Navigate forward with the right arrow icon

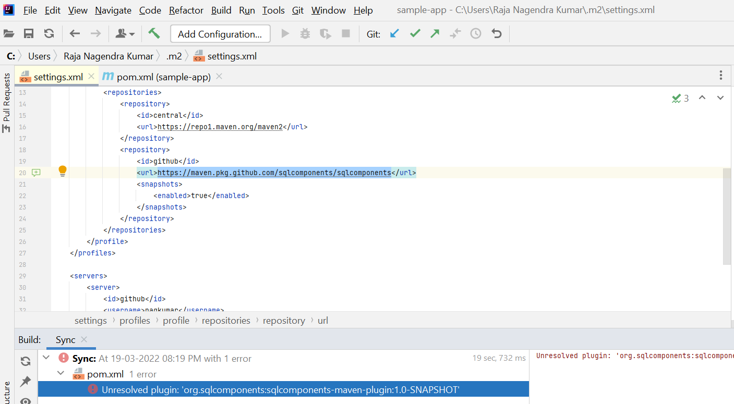95,34
